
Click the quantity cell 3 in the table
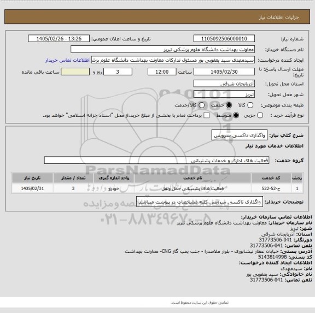pos(73,188)
